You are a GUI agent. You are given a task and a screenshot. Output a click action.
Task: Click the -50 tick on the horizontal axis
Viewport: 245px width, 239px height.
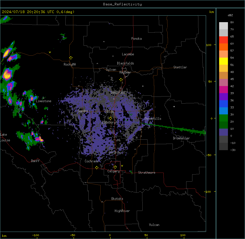coord(72,235)
